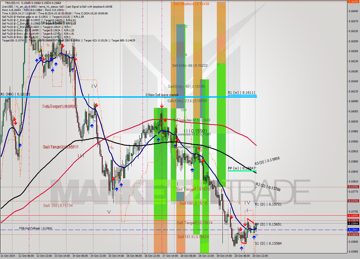
Task: Select the '0 New Sell wave started' text
Action: pos(162,95)
